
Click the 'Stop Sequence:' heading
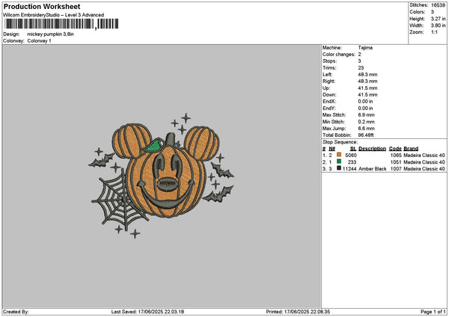(x=340, y=142)
